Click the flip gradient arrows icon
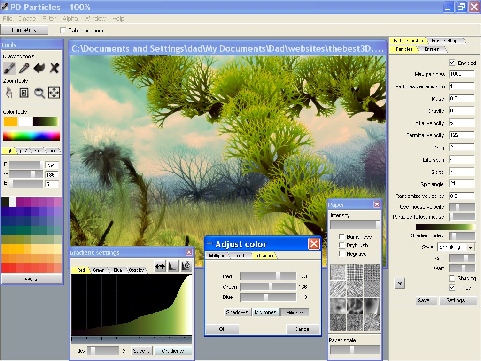481x361 pixels. pyautogui.click(x=160, y=266)
